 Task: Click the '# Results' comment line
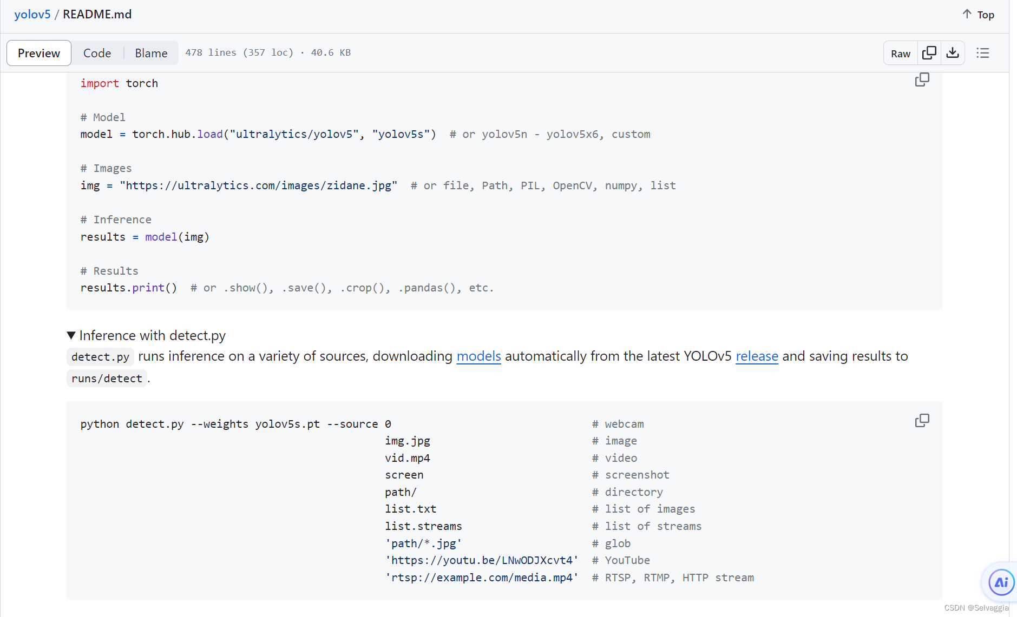(109, 271)
